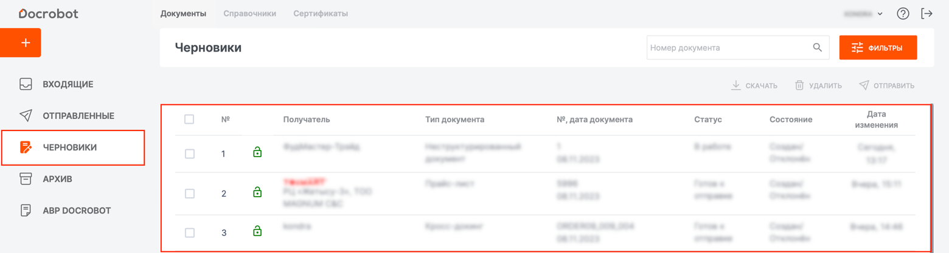949x253 pixels.
Task: Tick the checkbox for row 3
Action: click(190, 233)
